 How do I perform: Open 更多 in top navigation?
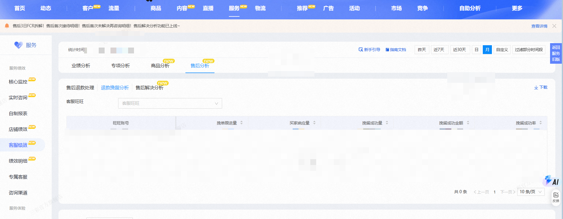point(517,8)
